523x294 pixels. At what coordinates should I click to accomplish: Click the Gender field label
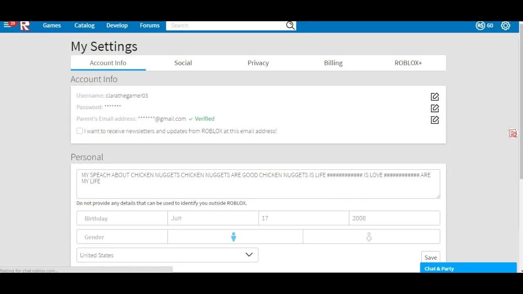(94, 237)
